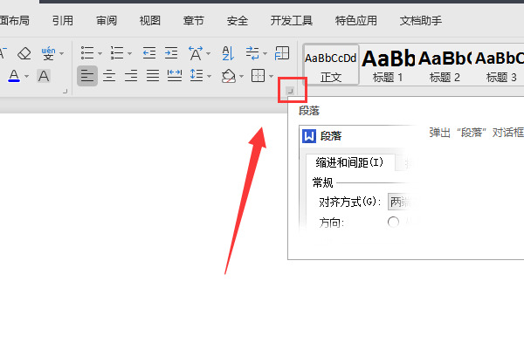Click the clear formatting eraser icon
The height and width of the screenshot is (350, 524).
point(24,53)
